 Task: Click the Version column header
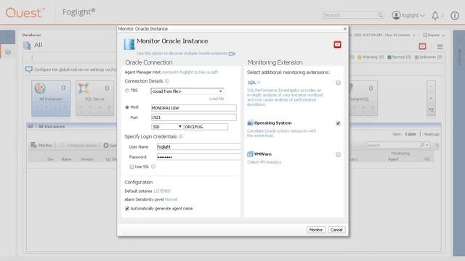(x=87, y=159)
